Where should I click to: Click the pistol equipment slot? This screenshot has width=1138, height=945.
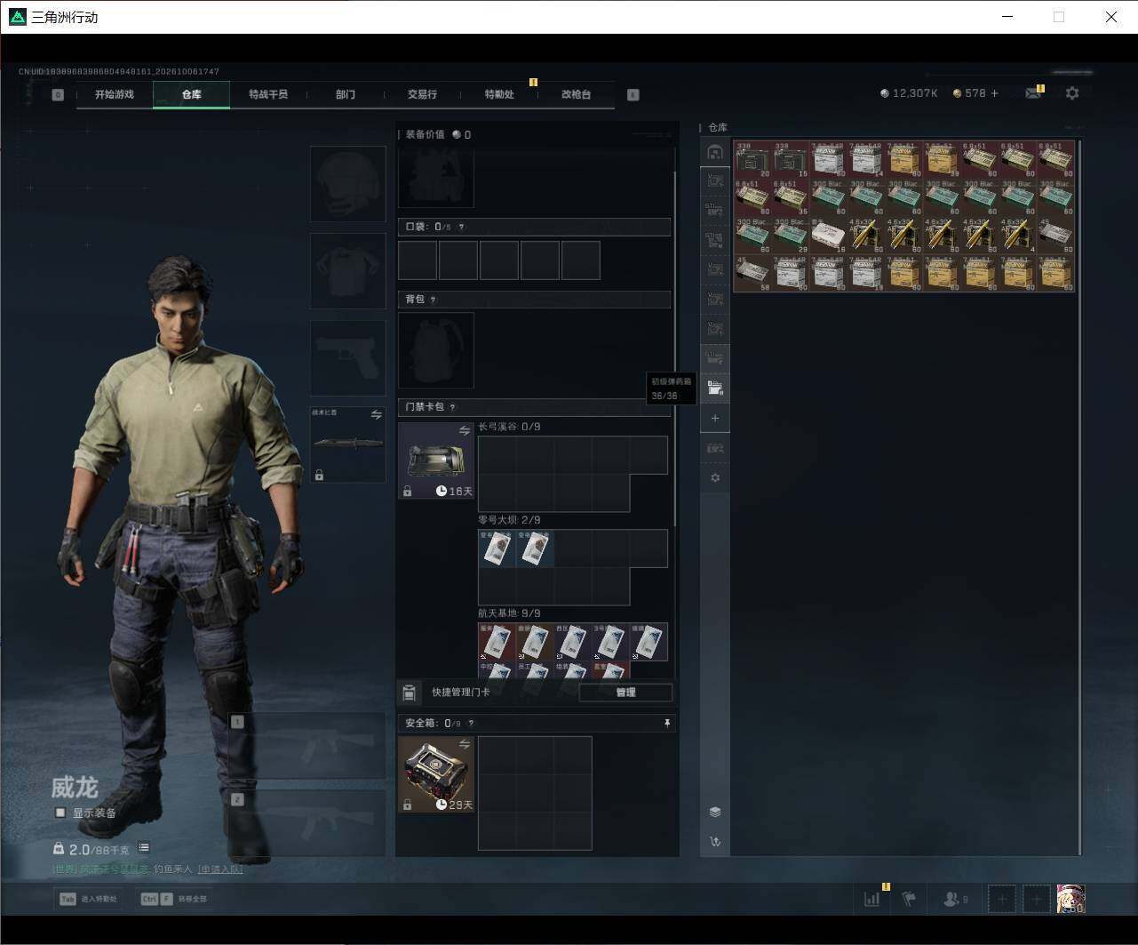(348, 358)
